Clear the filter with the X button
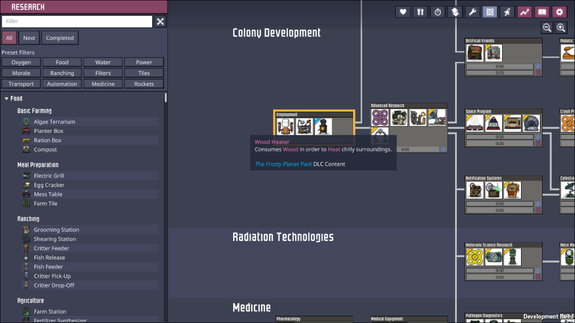This screenshot has width=575, height=323. pyautogui.click(x=160, y=22)
